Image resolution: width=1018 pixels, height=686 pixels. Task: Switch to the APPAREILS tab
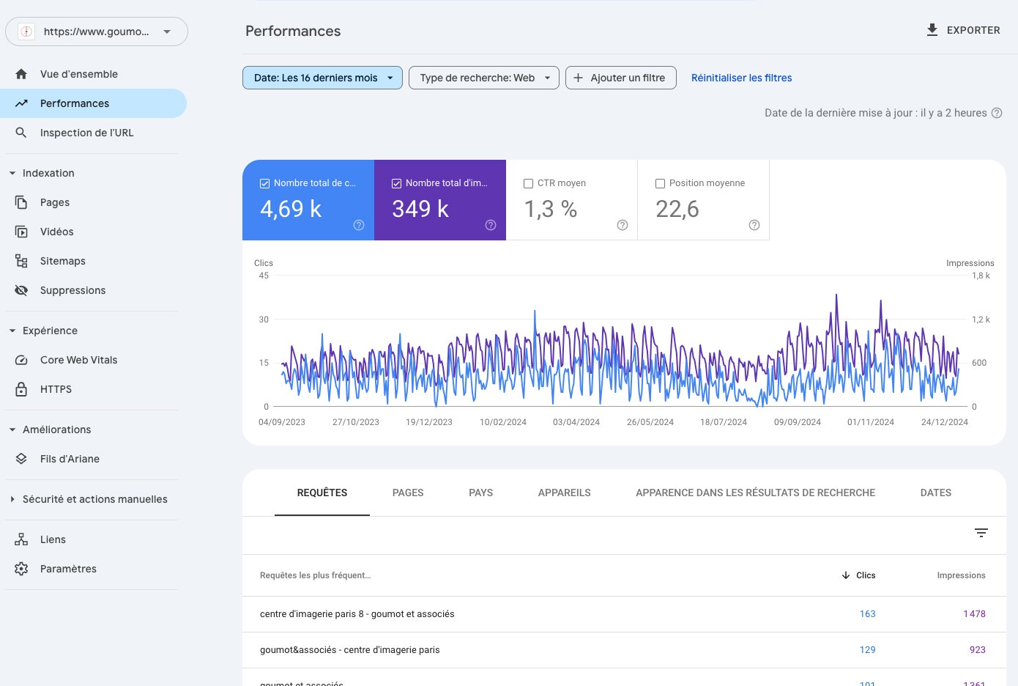[564, 493]
